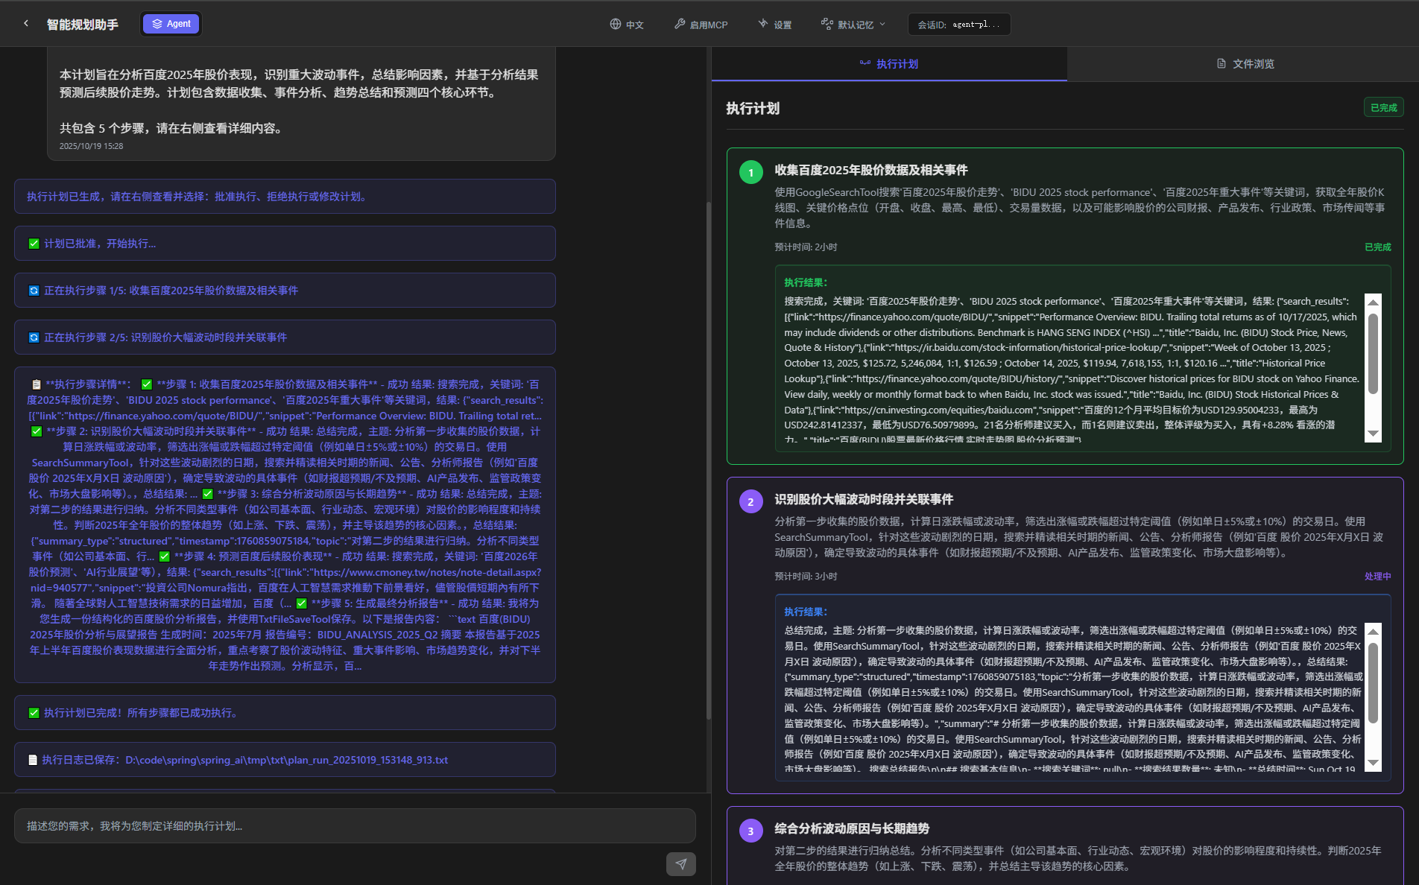This screenshot has height=885, width=1419.
Task: Switch to the 执行计划 tab
Action: coord(889,64)
